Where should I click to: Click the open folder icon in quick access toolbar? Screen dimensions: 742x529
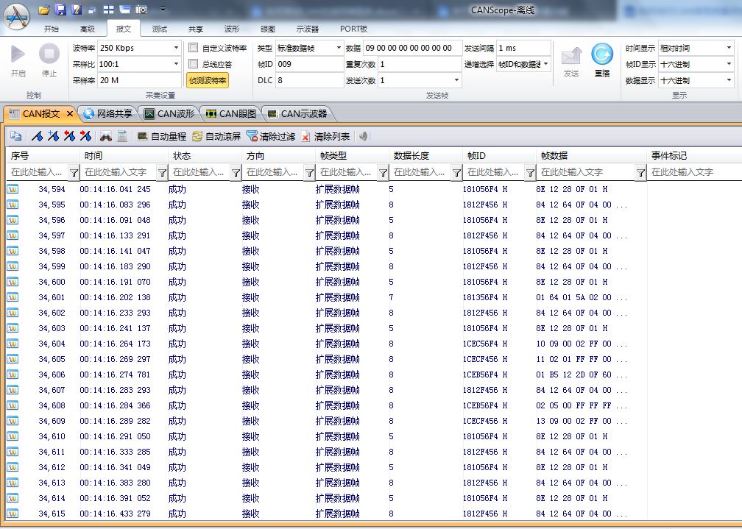[x=44, y=10]
